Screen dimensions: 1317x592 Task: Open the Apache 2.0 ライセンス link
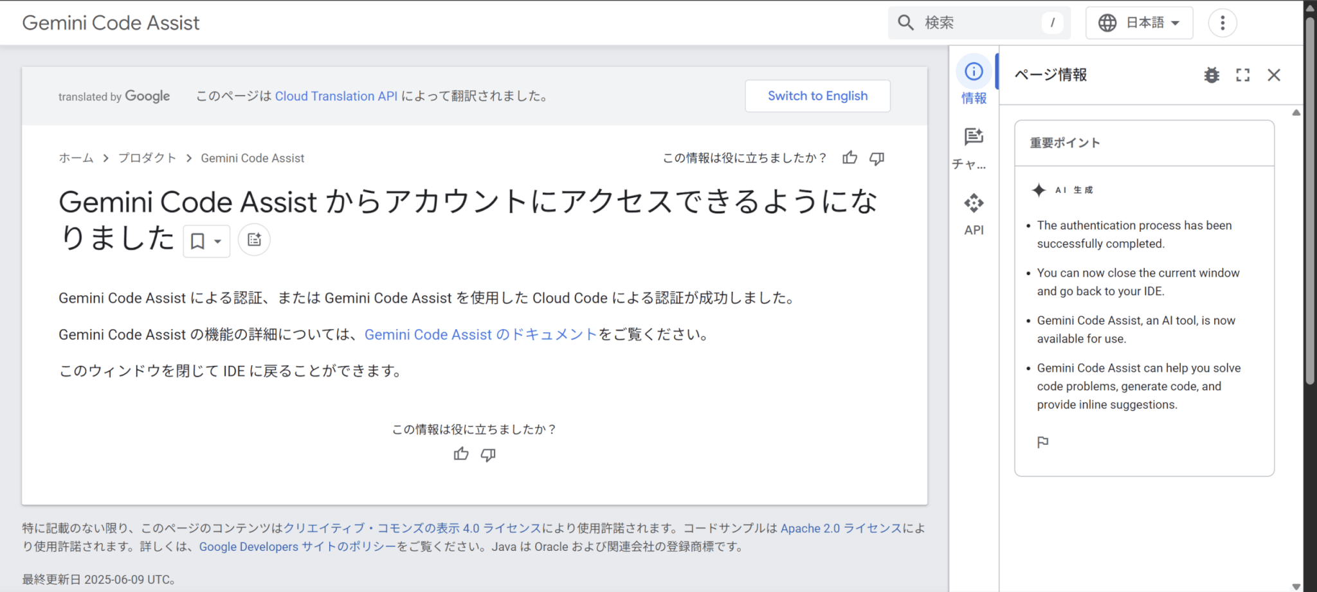pyautogui.click(x=841, y=528)
